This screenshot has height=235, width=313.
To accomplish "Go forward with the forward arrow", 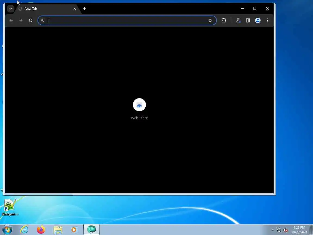I will tap(21, 20).
